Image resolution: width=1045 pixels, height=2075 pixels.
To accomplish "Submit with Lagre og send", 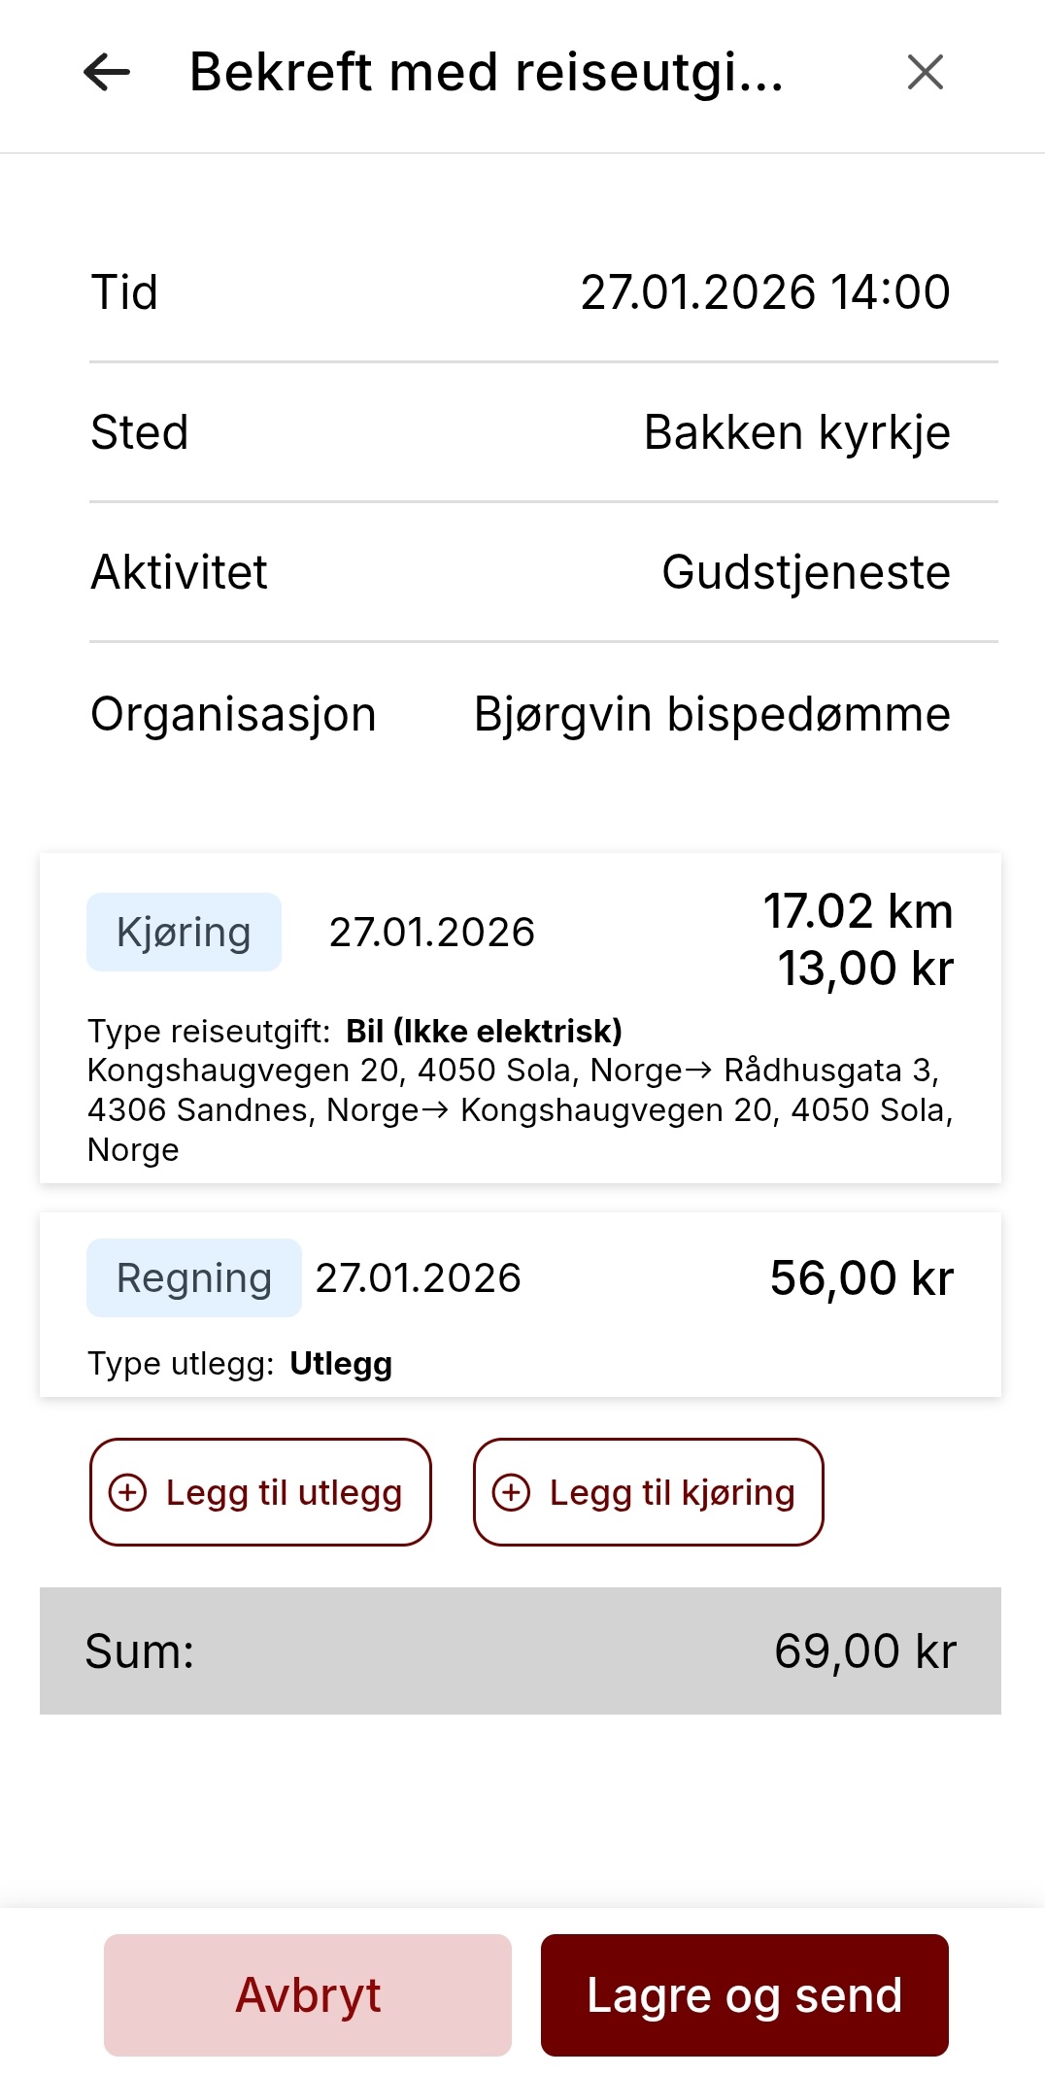I will click(x=744, y=1995).
